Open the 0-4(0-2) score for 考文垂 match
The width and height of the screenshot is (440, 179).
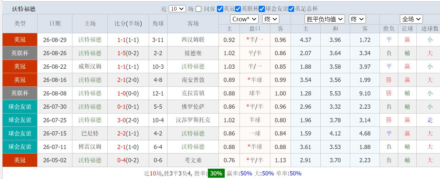(x=128, y=160)
